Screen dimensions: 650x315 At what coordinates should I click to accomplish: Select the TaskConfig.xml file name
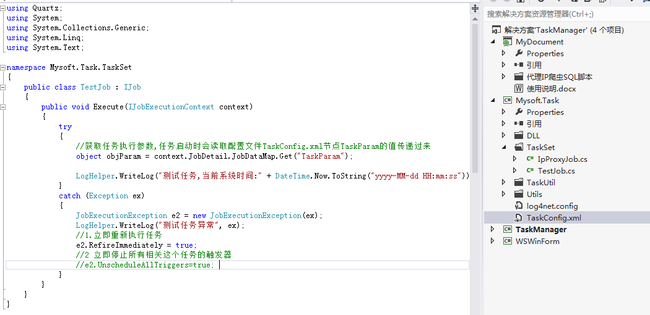tap(554, 218)
